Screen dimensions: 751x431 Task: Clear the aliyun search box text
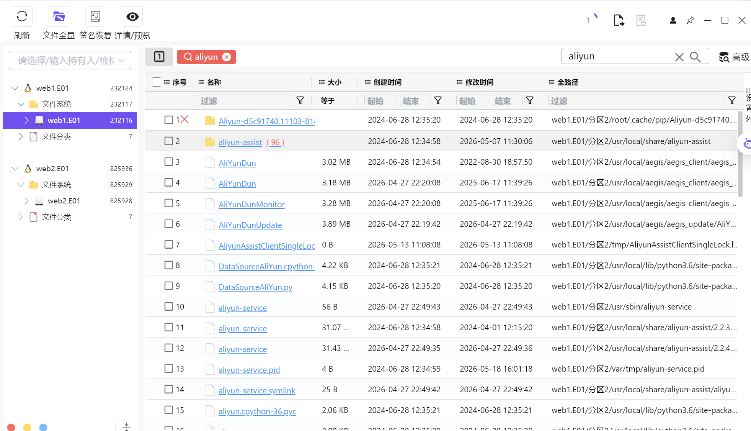(x=679, y=57)
